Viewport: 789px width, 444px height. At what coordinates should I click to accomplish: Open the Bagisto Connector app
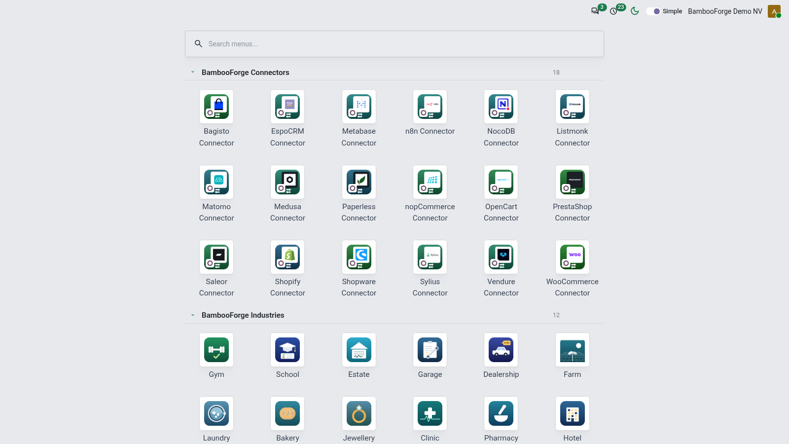(216, 107)
